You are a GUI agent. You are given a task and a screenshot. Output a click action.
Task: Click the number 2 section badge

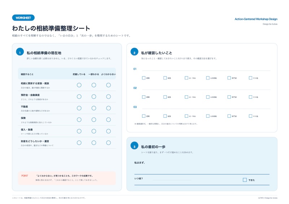coord(134,52)
